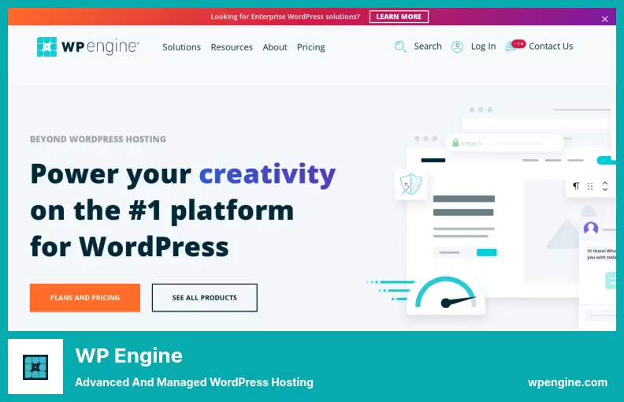Click the Contact Us link
Viewport: 624px width, 402px height.
pyautogui.click(x=551, y=47)
